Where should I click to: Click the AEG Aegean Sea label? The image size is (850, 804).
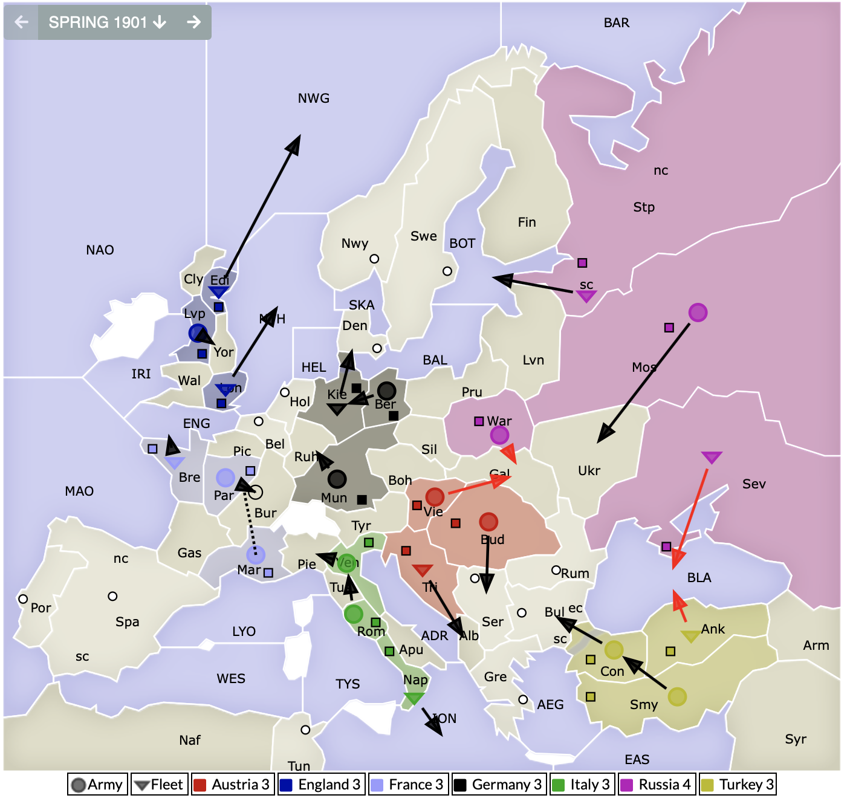[550, 704]
